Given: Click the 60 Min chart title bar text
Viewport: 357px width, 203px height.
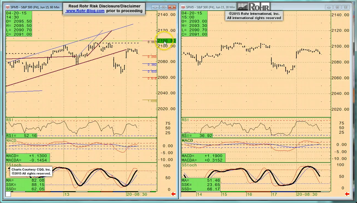Looking at the screenshot, I should pos(35,7).
